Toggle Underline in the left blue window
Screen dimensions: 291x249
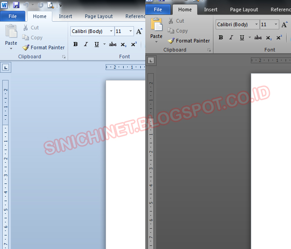97,44
